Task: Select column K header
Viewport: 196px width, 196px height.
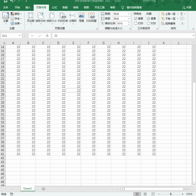Action: [x=164, y=43]
